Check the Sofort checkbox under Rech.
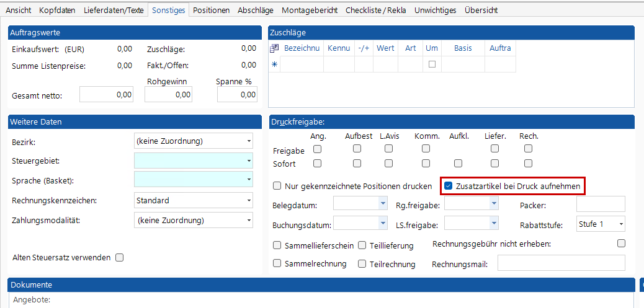Viewport: 644px width, 308px height. point(528,163)
